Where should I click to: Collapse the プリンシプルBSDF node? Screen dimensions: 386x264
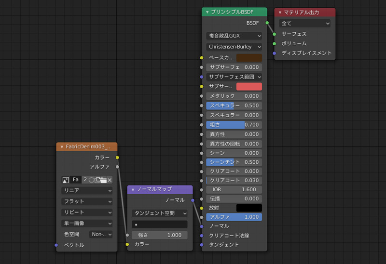(x=207, y=12)
